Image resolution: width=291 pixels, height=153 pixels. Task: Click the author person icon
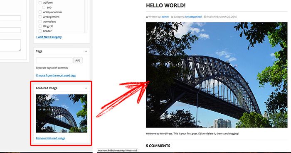(x=147, y=17)
